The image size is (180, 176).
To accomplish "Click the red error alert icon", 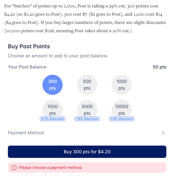I will click(x=14, y=167).
